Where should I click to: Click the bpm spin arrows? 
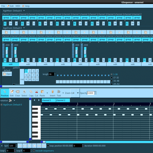click(x=16, y=146)
